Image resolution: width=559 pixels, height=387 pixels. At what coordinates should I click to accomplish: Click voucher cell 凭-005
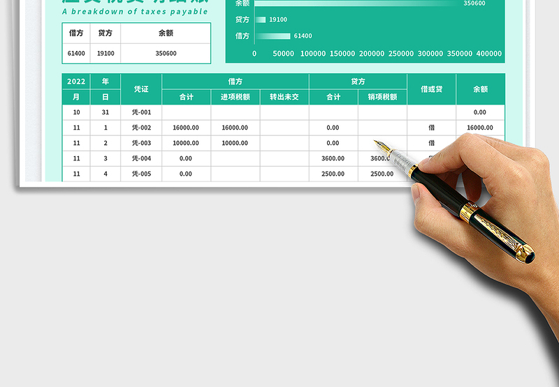pos(142,174)
